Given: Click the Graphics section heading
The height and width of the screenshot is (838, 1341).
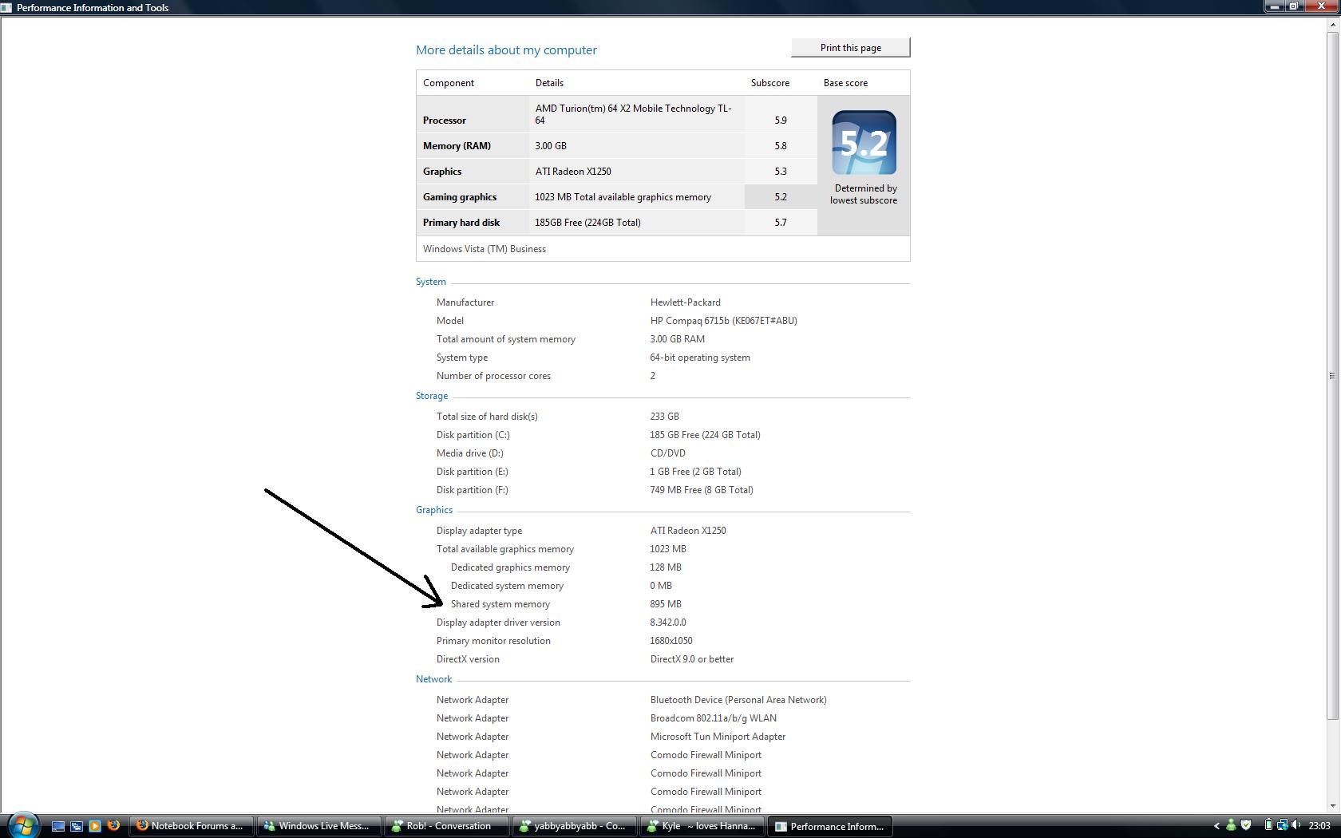Looking at the screenshot, I should pos(434,510).
